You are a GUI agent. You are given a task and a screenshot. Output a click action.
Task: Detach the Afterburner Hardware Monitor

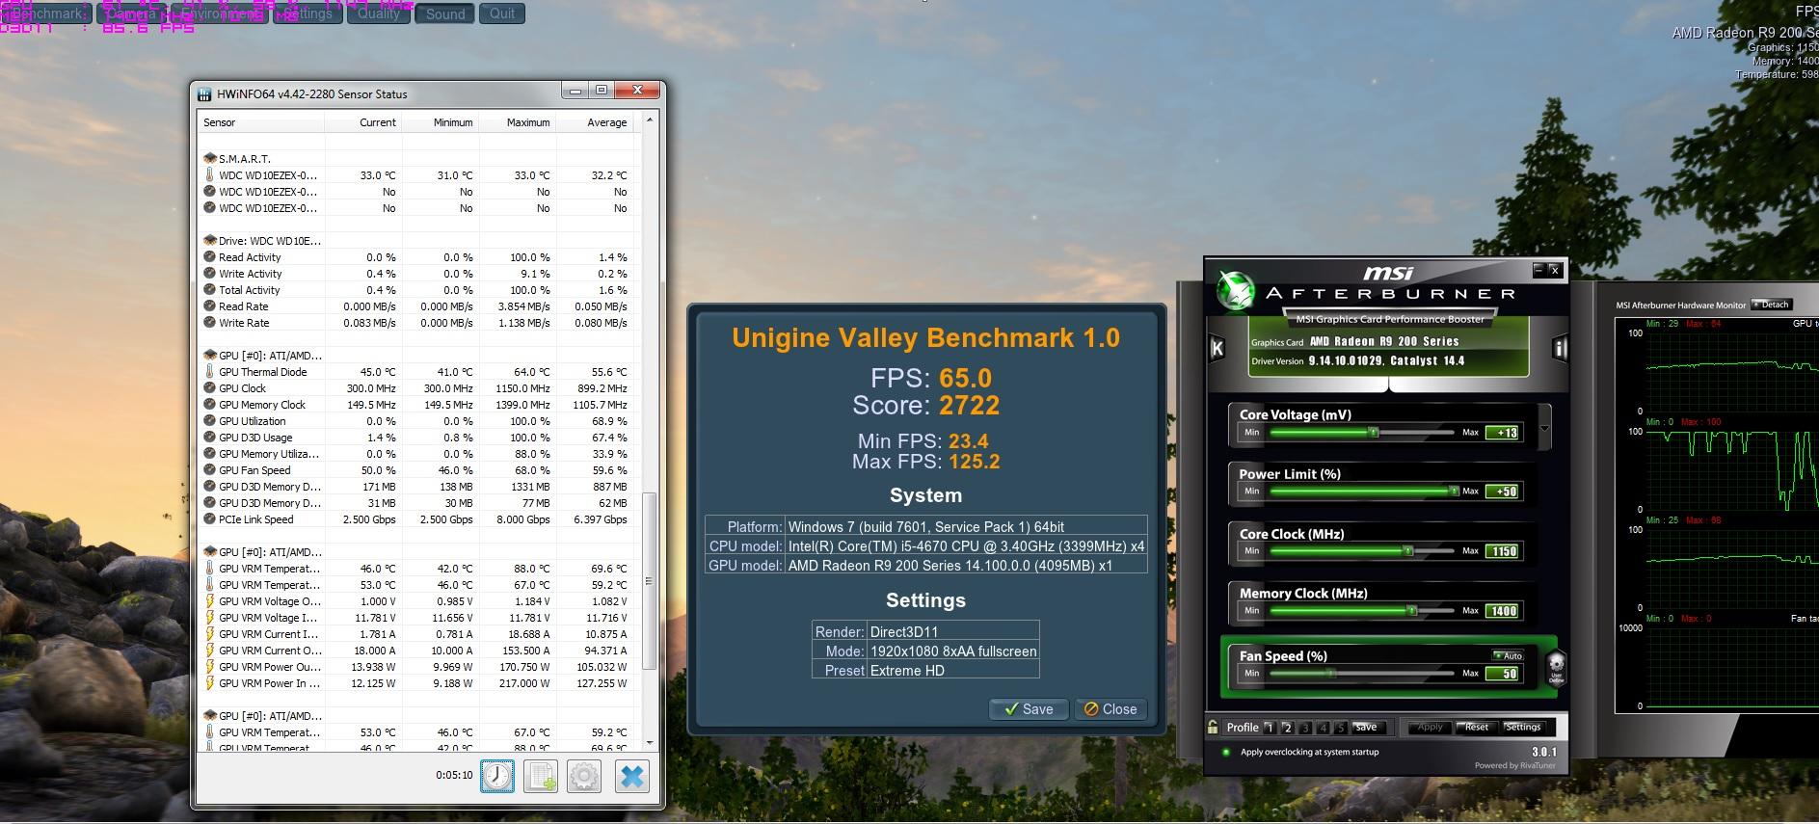coord(1771,305)
